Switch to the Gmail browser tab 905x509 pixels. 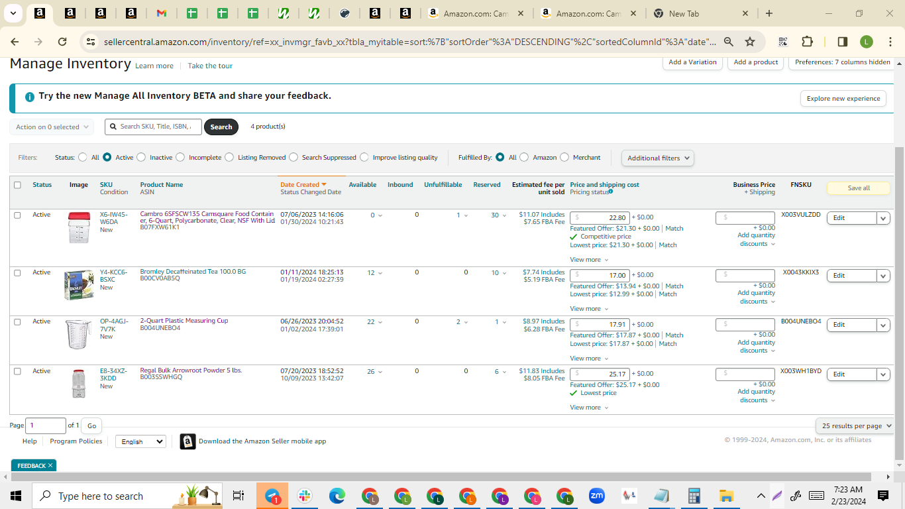(x=161, y=13)
